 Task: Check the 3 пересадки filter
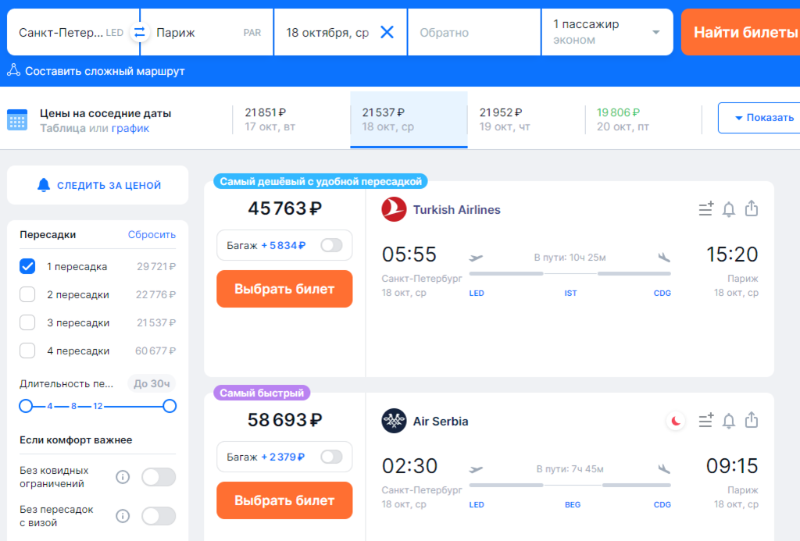[27, 322]
